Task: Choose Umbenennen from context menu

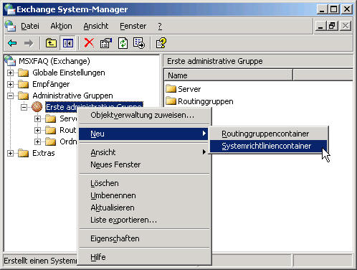Action: [144, 195]
